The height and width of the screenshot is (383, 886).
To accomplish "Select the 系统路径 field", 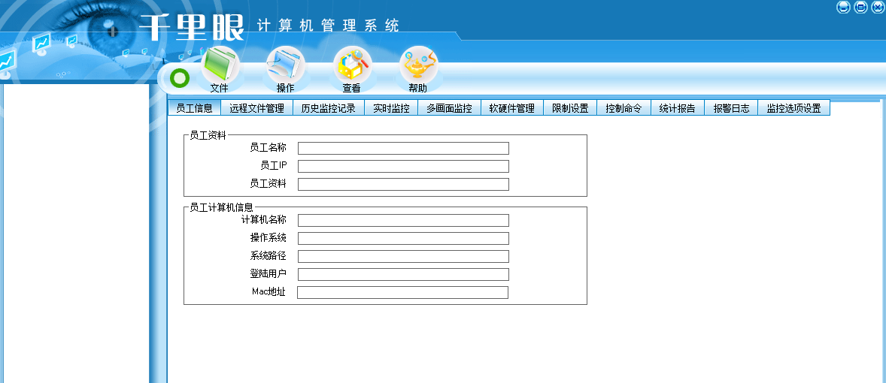I will [x=403, y=257].
